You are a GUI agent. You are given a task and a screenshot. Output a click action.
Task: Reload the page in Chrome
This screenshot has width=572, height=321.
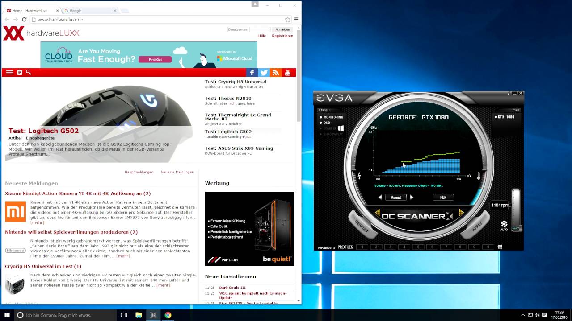[24, 20]
